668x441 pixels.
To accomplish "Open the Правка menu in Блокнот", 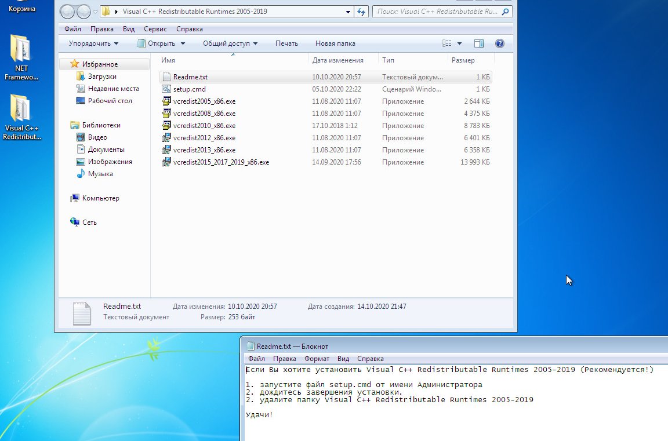I will coord(284,359).
